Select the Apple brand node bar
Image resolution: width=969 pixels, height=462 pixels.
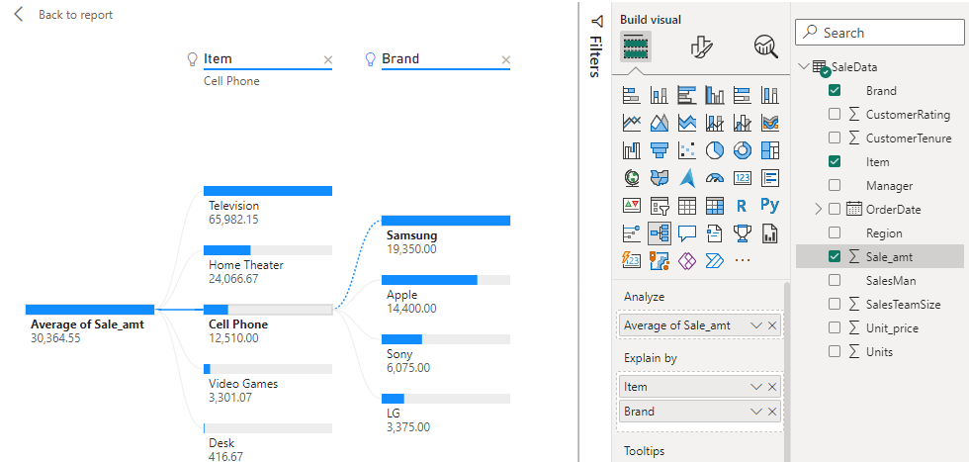click(x=446, y=280)
